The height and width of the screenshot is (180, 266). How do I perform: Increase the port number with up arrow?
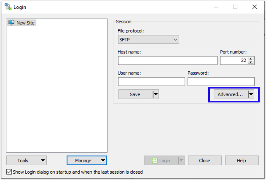[x=251, y=59]
